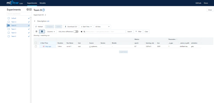
Task: Rename the Default experiment with pencil icon
Action: click(x=29, y=18)
